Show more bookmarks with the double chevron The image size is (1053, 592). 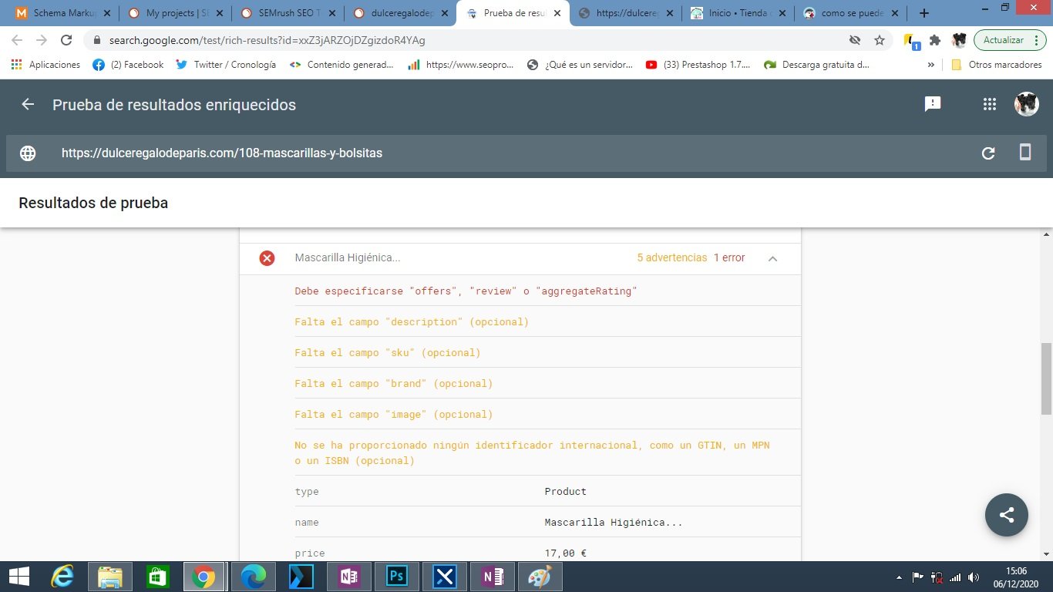pos(930,65)
